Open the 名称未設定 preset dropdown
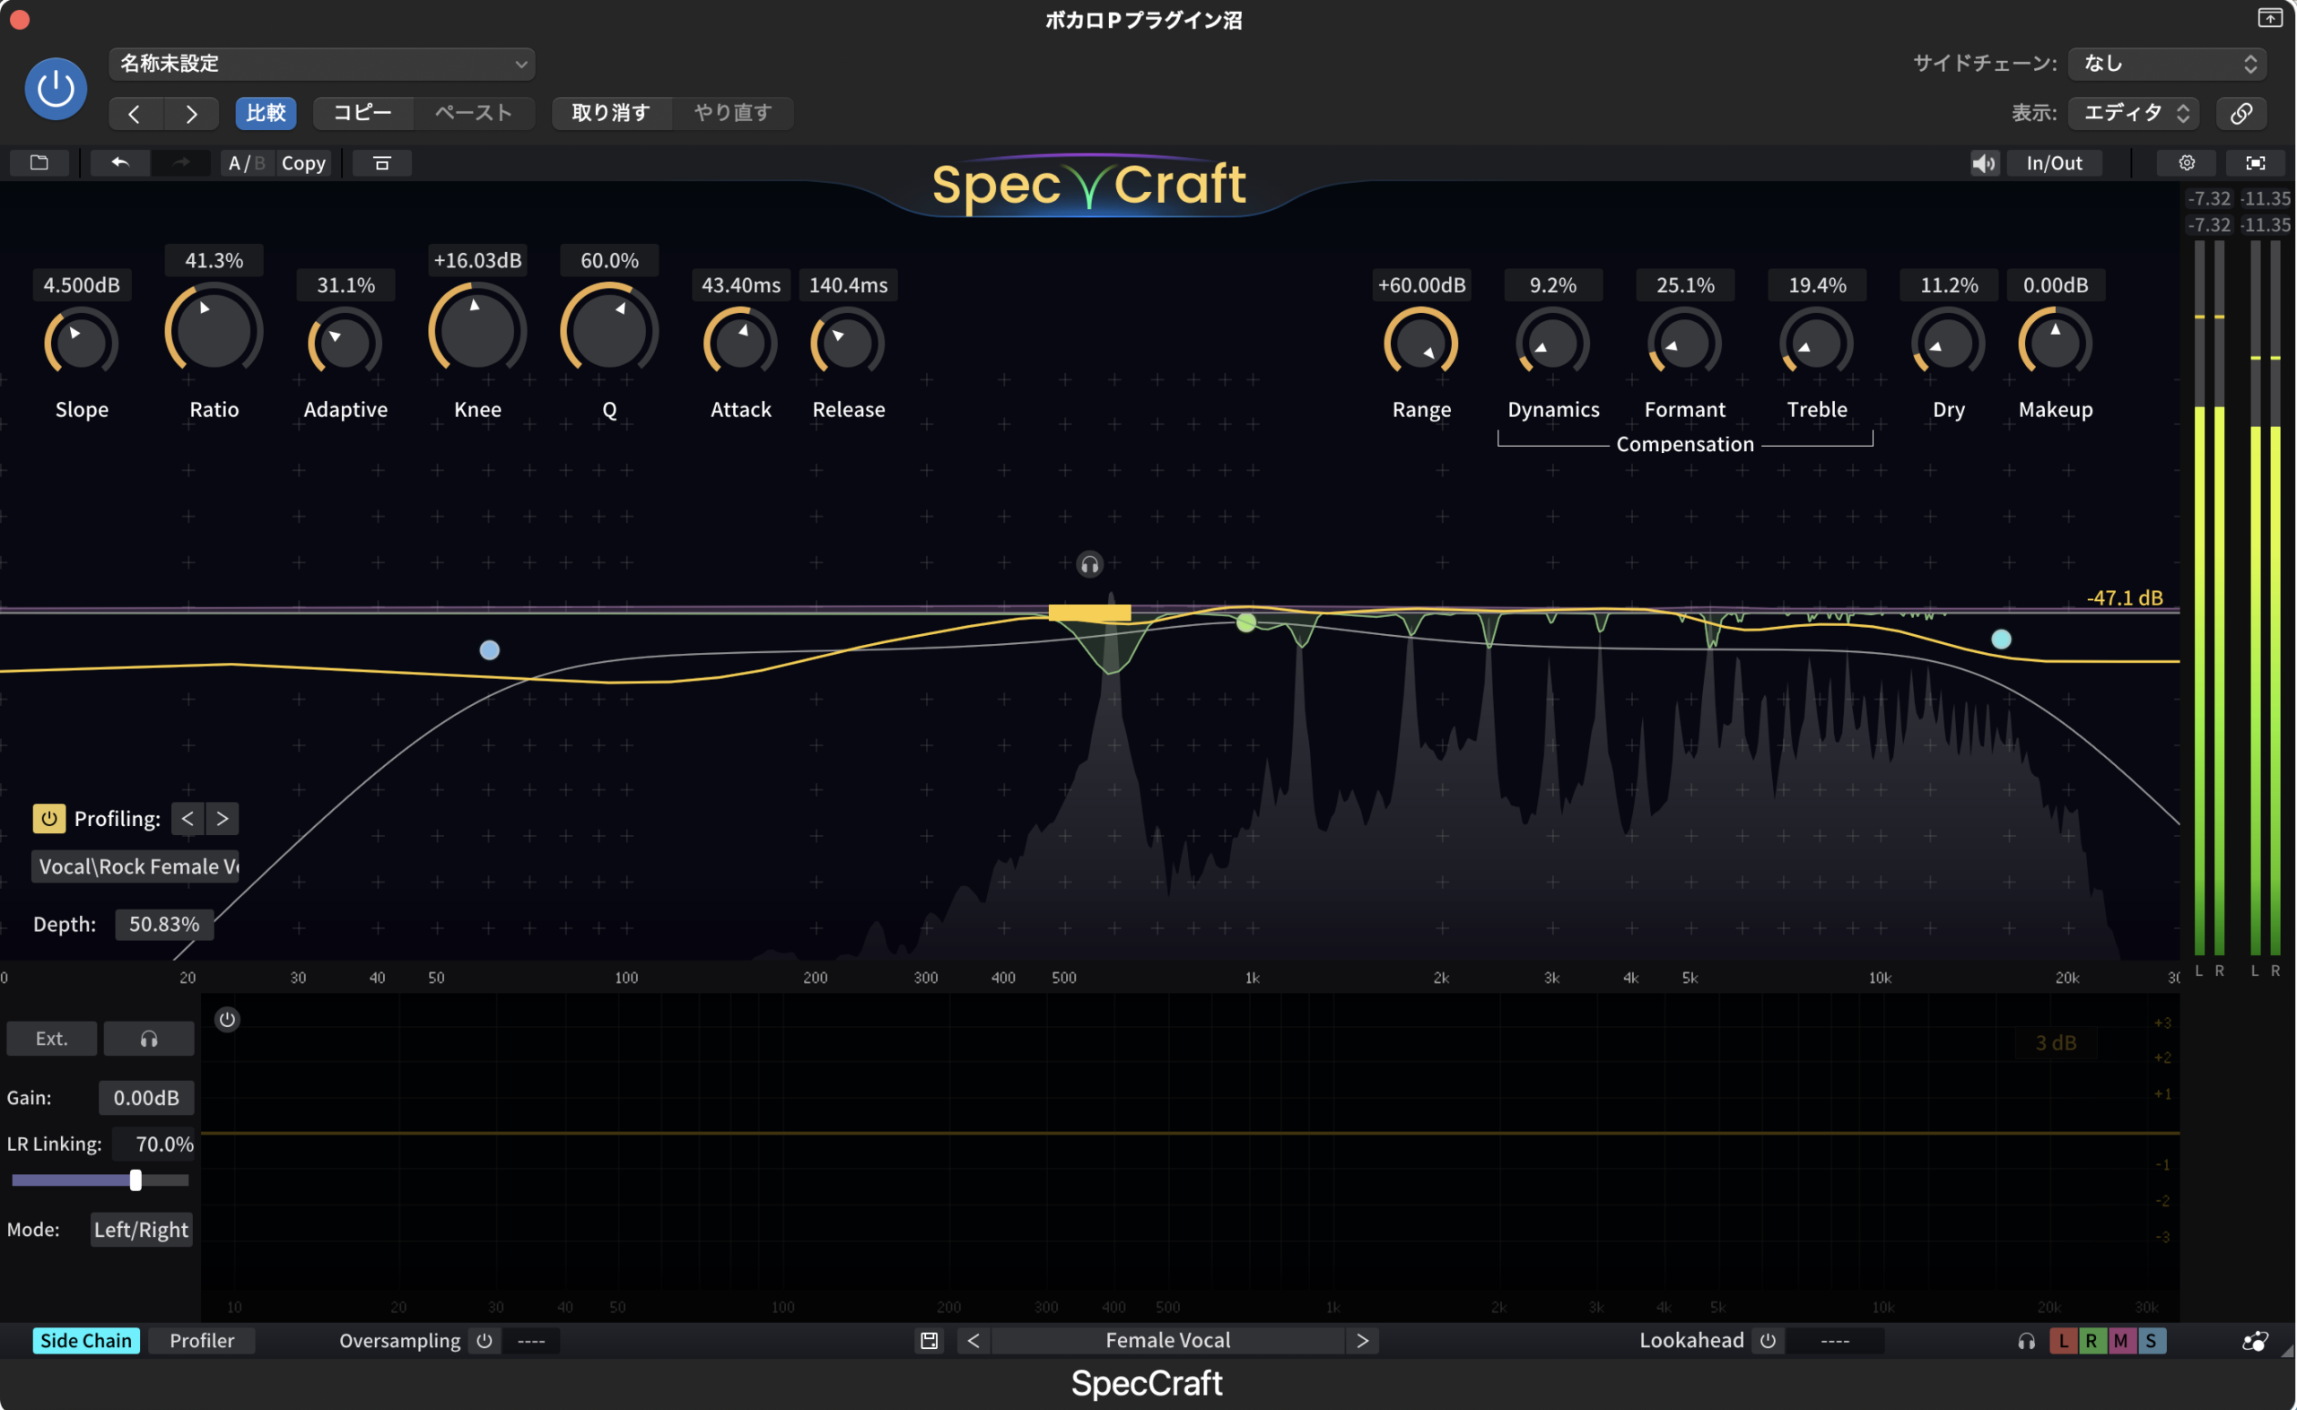This screenshot has width=2297, height=1410. click(322, 64)
